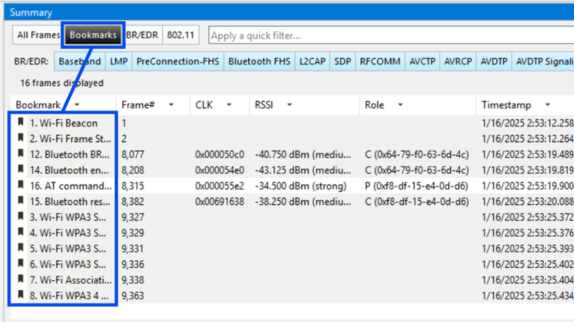Filter frames by SDP
The height and width of the screenshot is (322, 574).
(342, 61)
